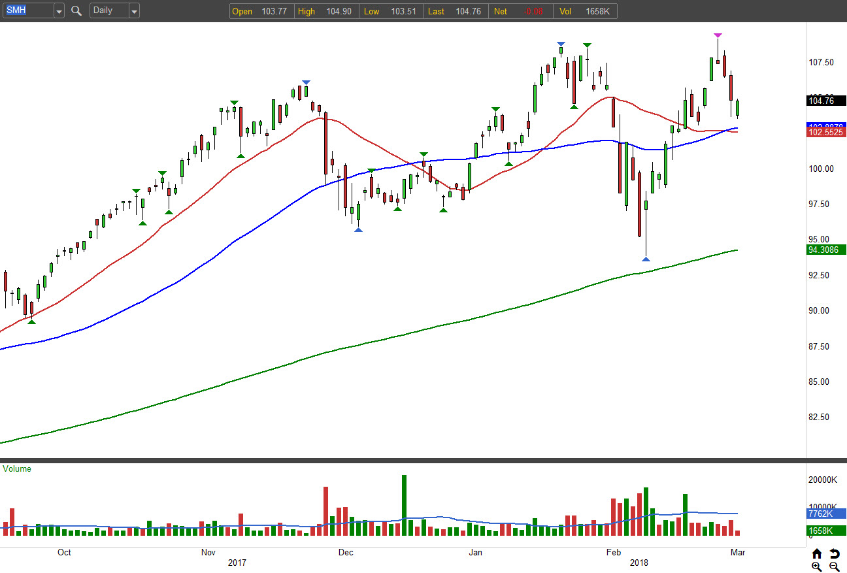Click the 107.50 price axis label
The image size is (847, 573).
(x=822, y=63)
